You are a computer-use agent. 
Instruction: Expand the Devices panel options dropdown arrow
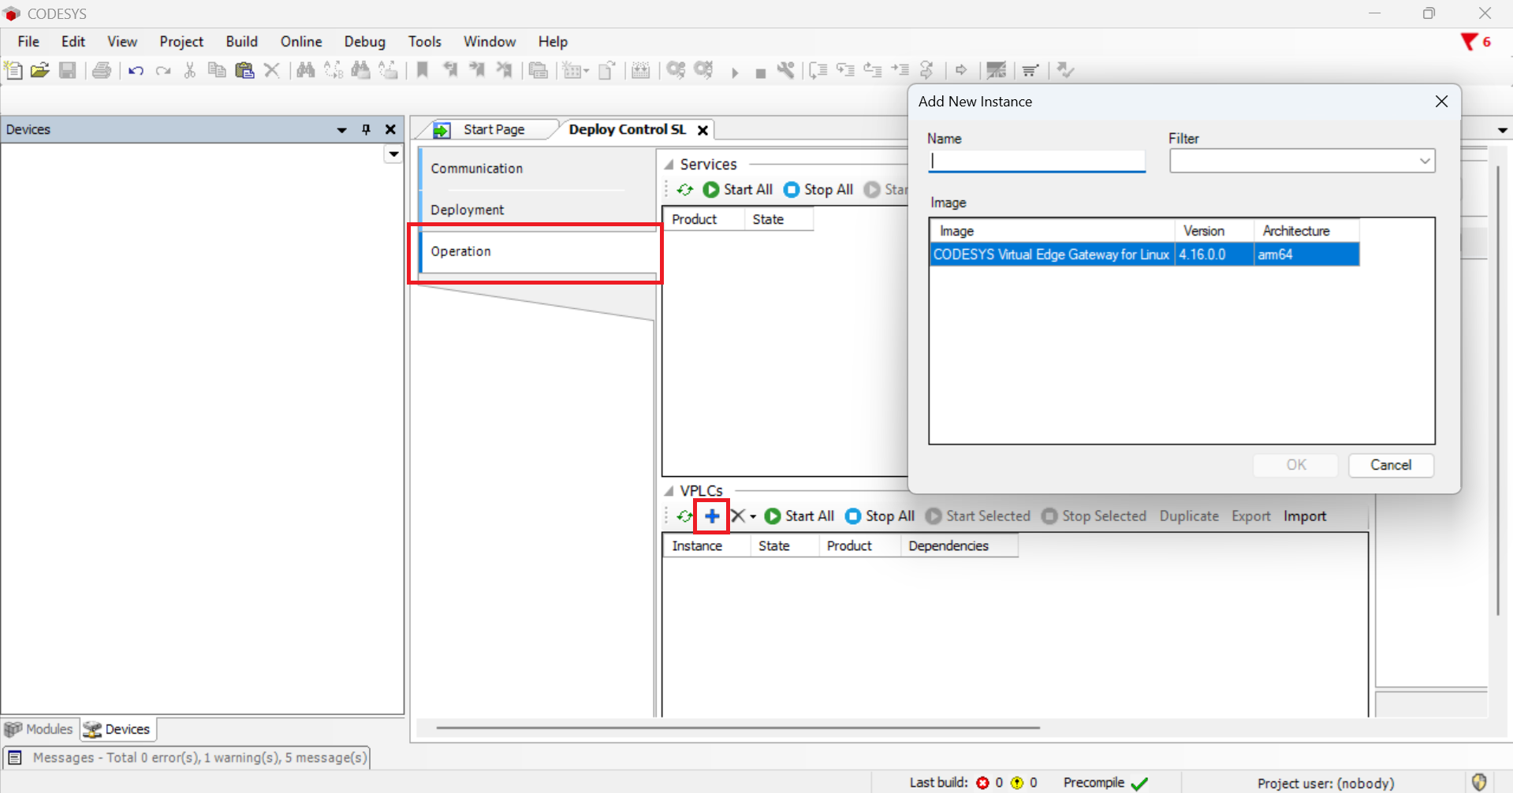click(341, 129)
